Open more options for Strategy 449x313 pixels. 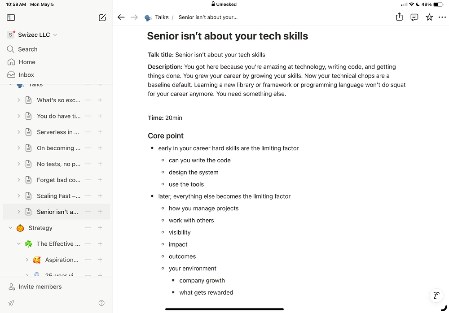coord(88,228)
